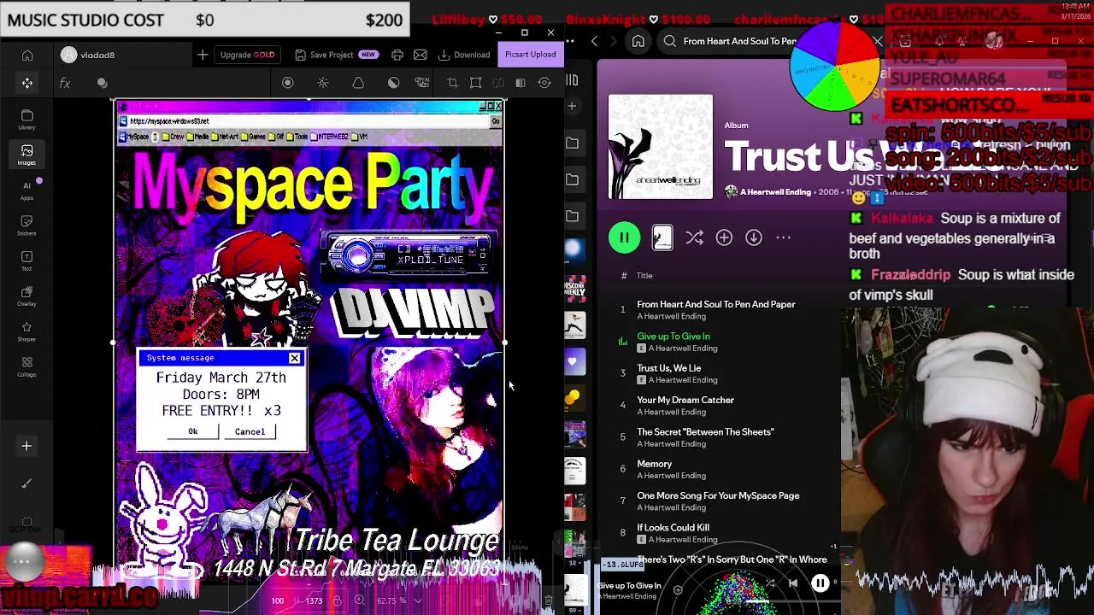This screenshot has width=1094, height=615.
Task: Select track 'Your Dream Catcher'
Action: click(685, 400)
